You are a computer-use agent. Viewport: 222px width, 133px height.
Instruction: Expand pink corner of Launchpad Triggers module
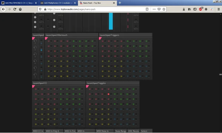100,38
